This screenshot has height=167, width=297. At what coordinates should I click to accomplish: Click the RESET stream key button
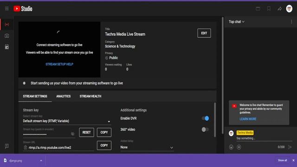click(x=86, y=132)
